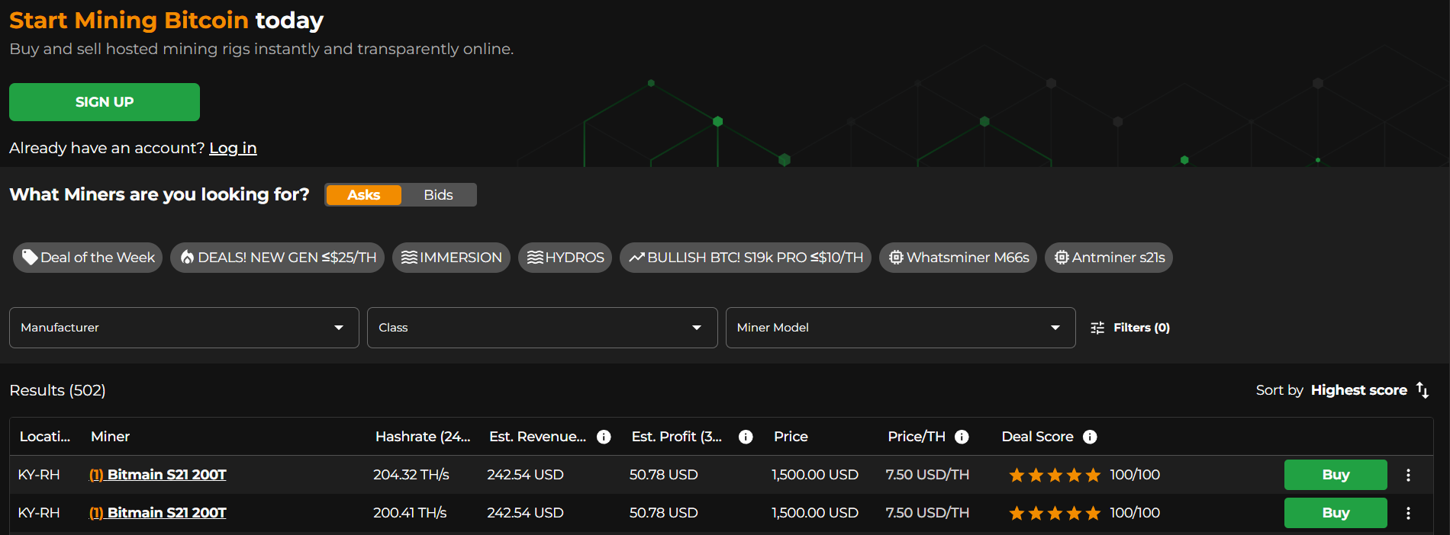The height and width of the screenshot is (535, 1450).
Task: Click the Hashrate (24... column header
Action: point(423,437)
